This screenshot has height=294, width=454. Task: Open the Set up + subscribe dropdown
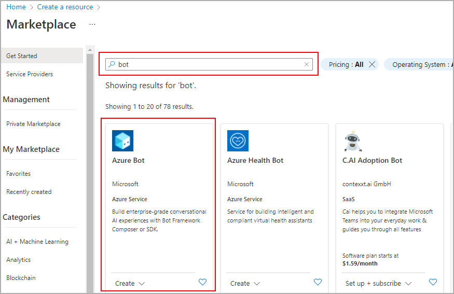point(379,283)
